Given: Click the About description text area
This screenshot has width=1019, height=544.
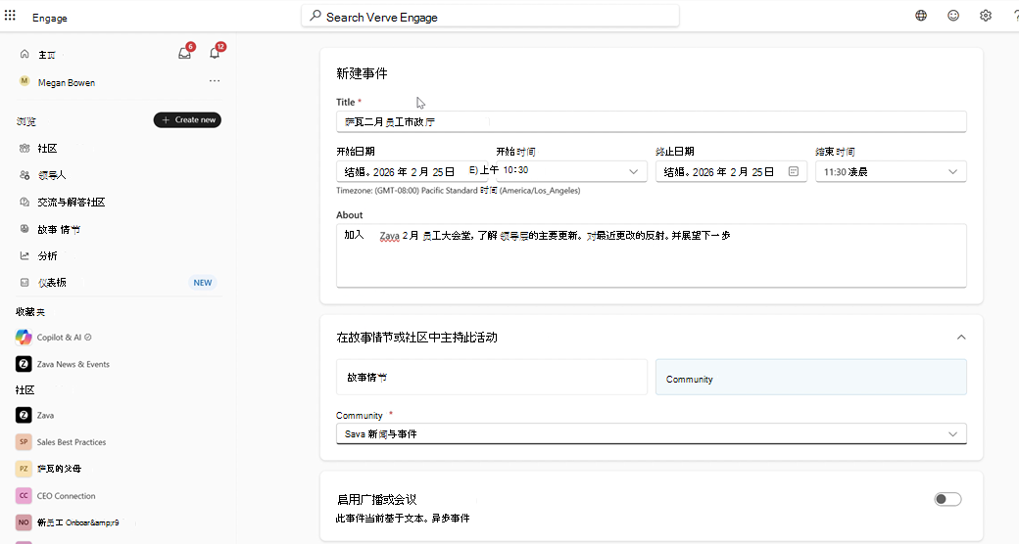Looking at the screenshot, I should [x=652, y=255].
